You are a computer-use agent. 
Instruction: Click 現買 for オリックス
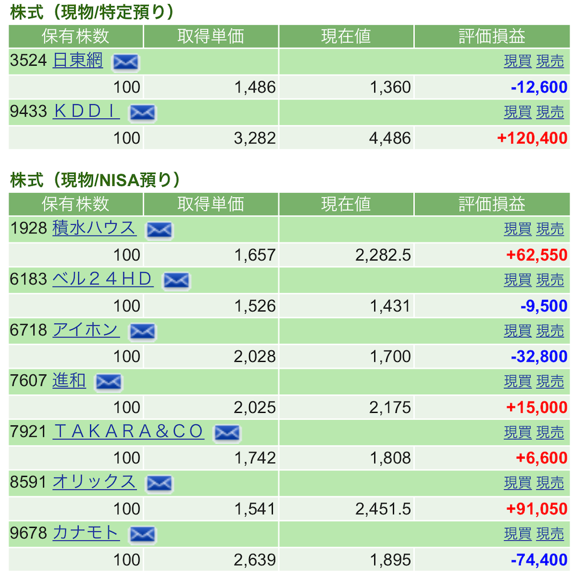(517, 484)
